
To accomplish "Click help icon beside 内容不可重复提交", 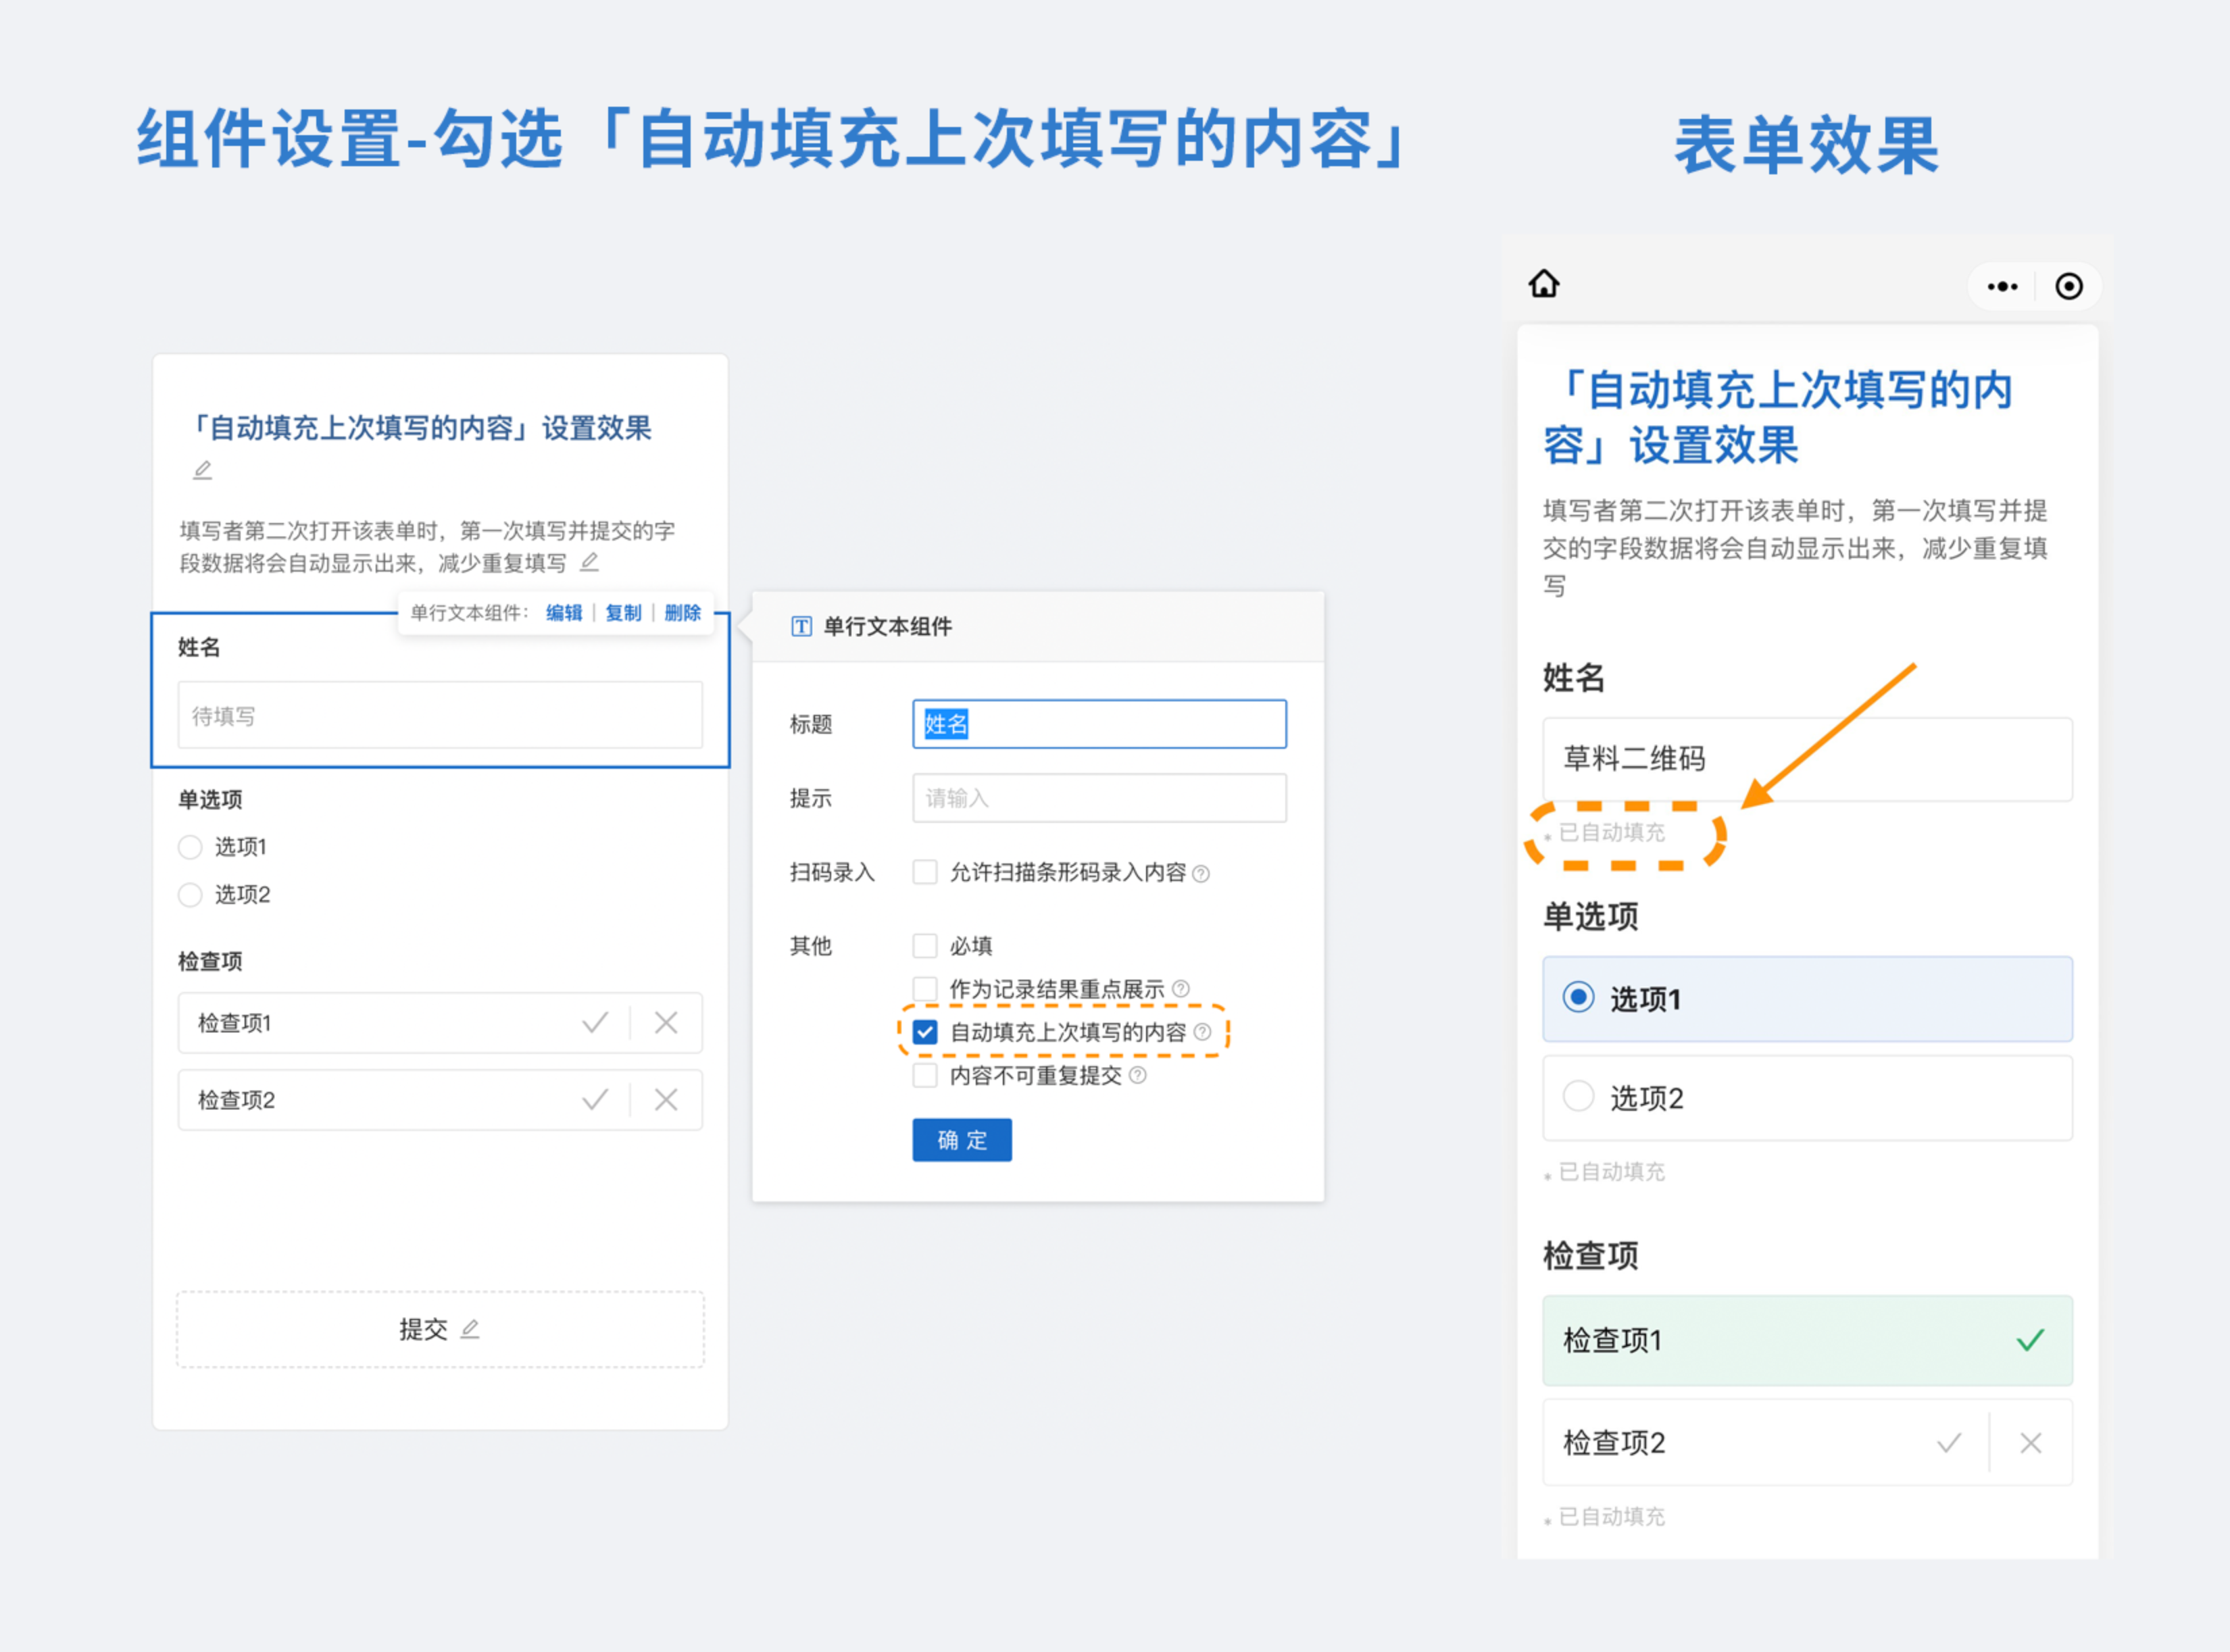I will [1138, 1076].
